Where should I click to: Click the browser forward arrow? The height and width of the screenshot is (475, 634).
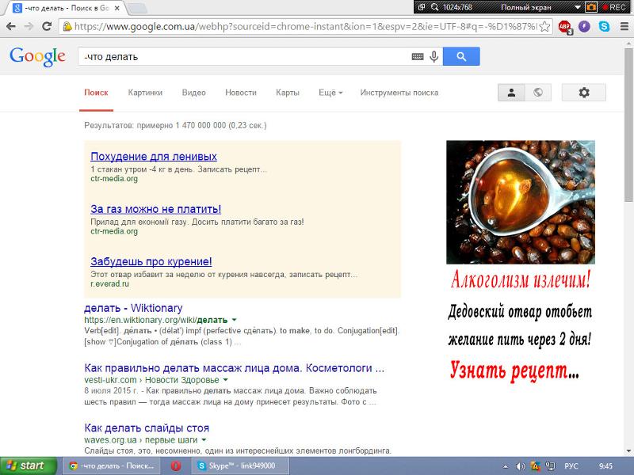tap(29, 27)
